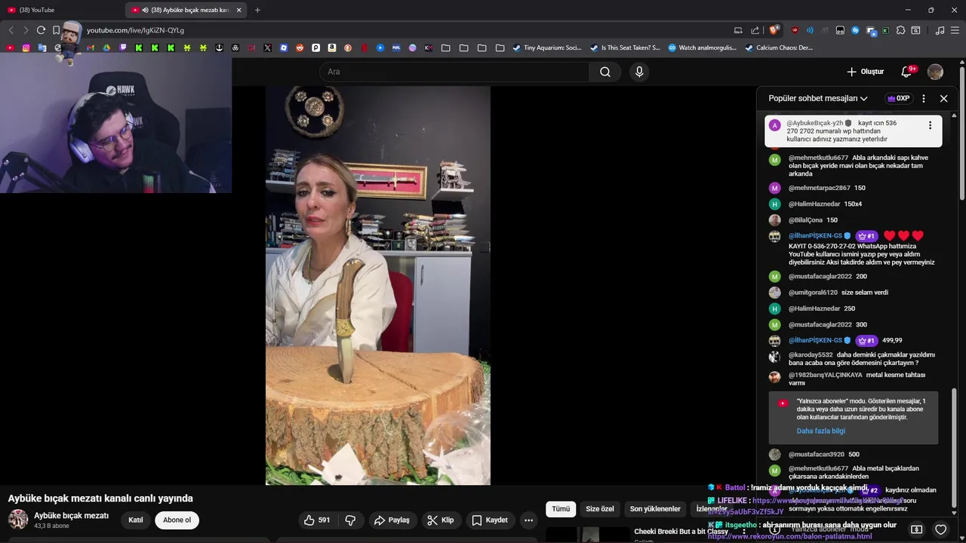This screenshot has height=543, width=966.
Task: Like the livestream with thumbs up
Action: [317, 520]
